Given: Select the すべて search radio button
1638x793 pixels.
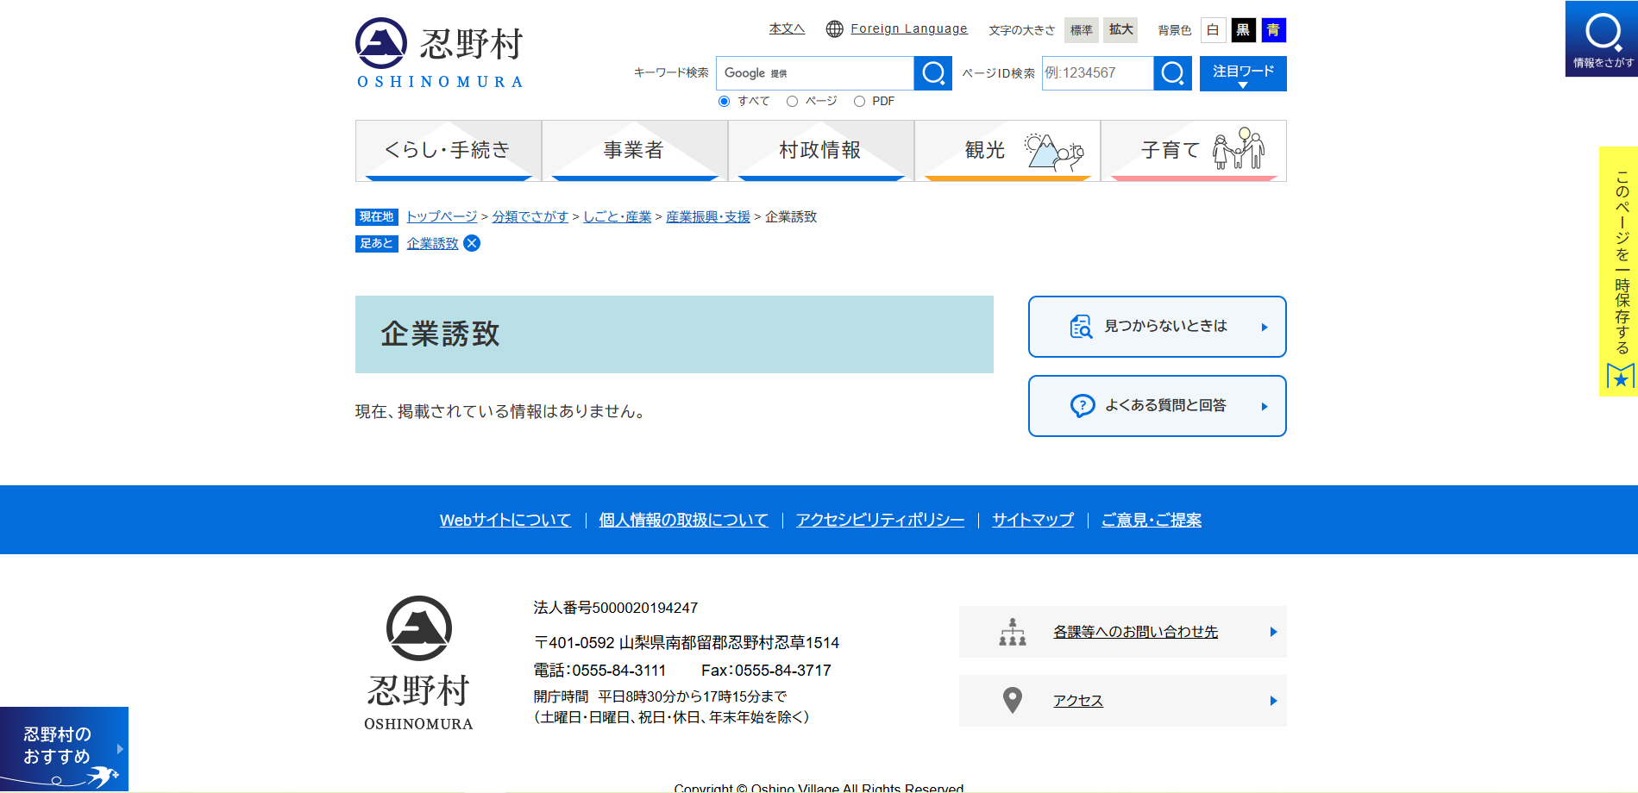Looking at the screenshot, I should coord(725,102).
